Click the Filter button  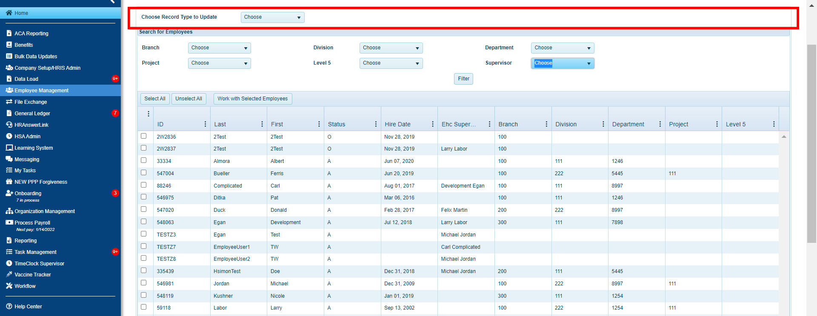coord(463,79)
